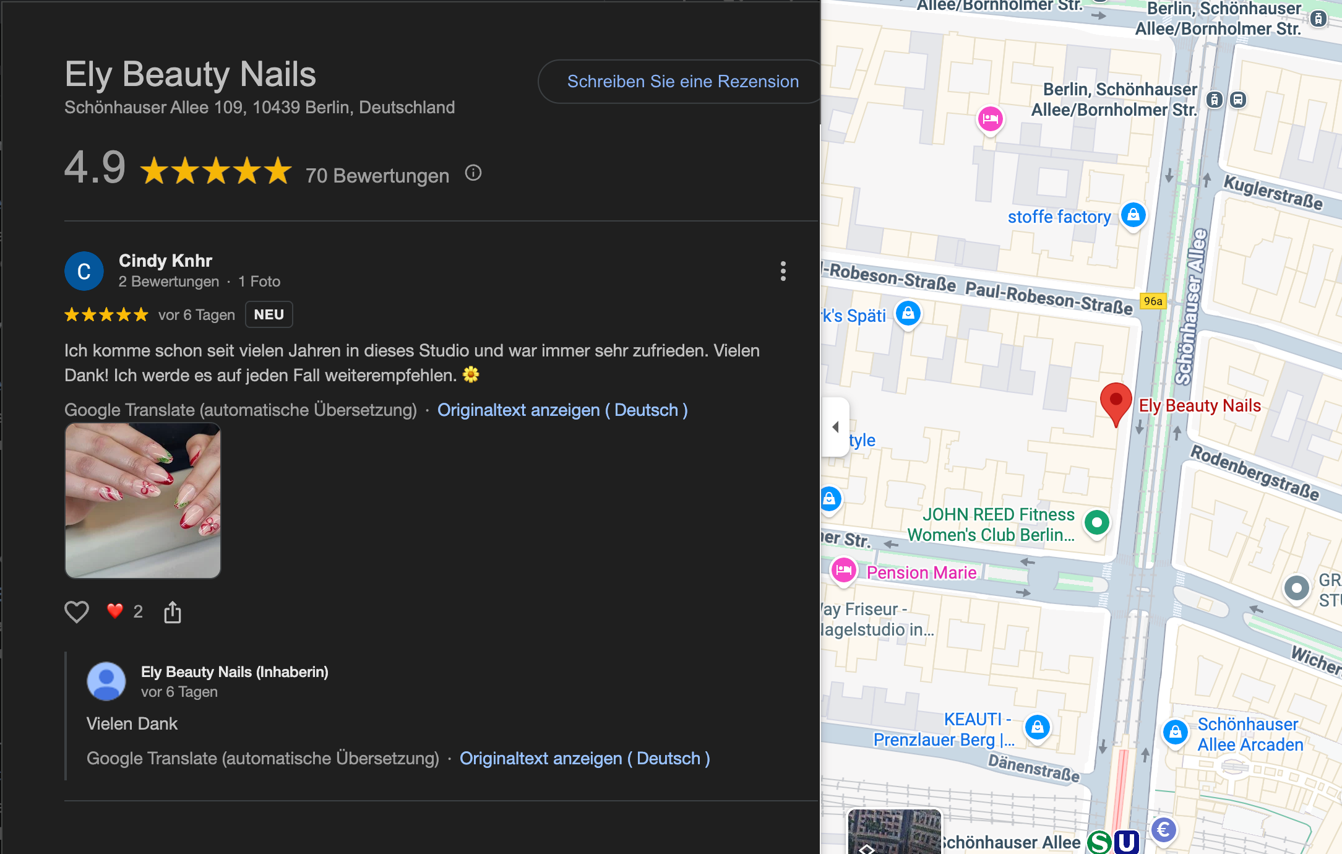Image resolution: width=1342 pixels, height=854 pixels.
Task: Click the U-Bahn station icon
Action: pos(1127,842)
